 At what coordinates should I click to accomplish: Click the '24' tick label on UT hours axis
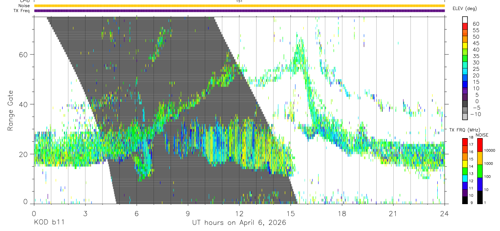[445, 213]
